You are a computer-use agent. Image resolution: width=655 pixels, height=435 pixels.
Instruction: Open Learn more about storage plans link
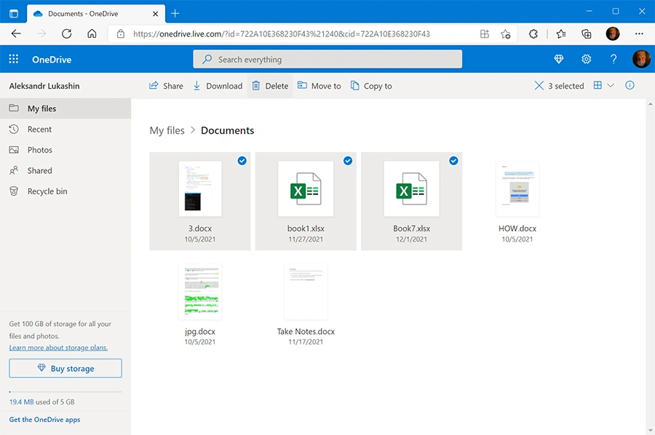click(58, 348)
